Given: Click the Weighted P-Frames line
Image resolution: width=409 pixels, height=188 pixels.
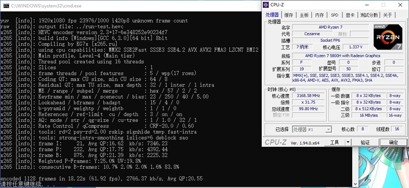Looking at the screenshot, I should (71, 161).
